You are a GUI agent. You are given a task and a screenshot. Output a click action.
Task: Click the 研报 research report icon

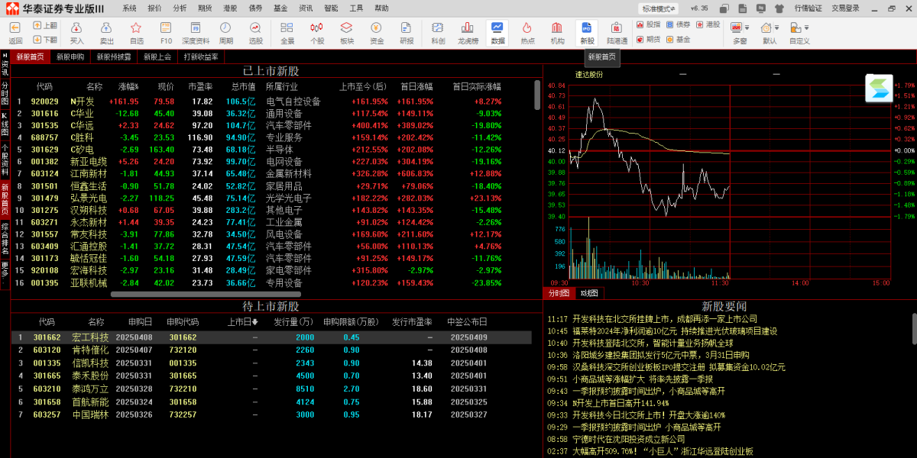(x=407, y=31)
